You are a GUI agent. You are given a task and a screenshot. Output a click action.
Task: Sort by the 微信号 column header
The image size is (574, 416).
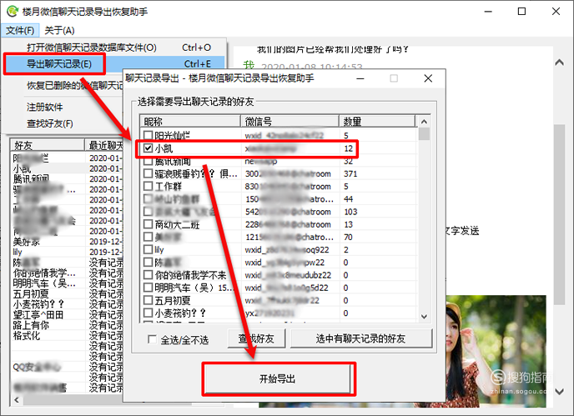coord(290,121)
